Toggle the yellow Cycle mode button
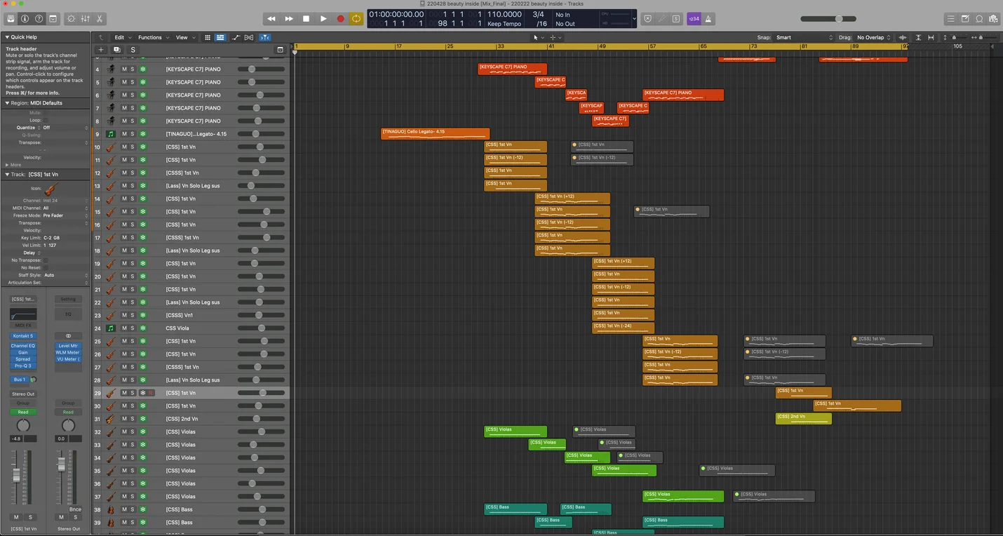Screen dimensions: 1003x536 (356, 19)
